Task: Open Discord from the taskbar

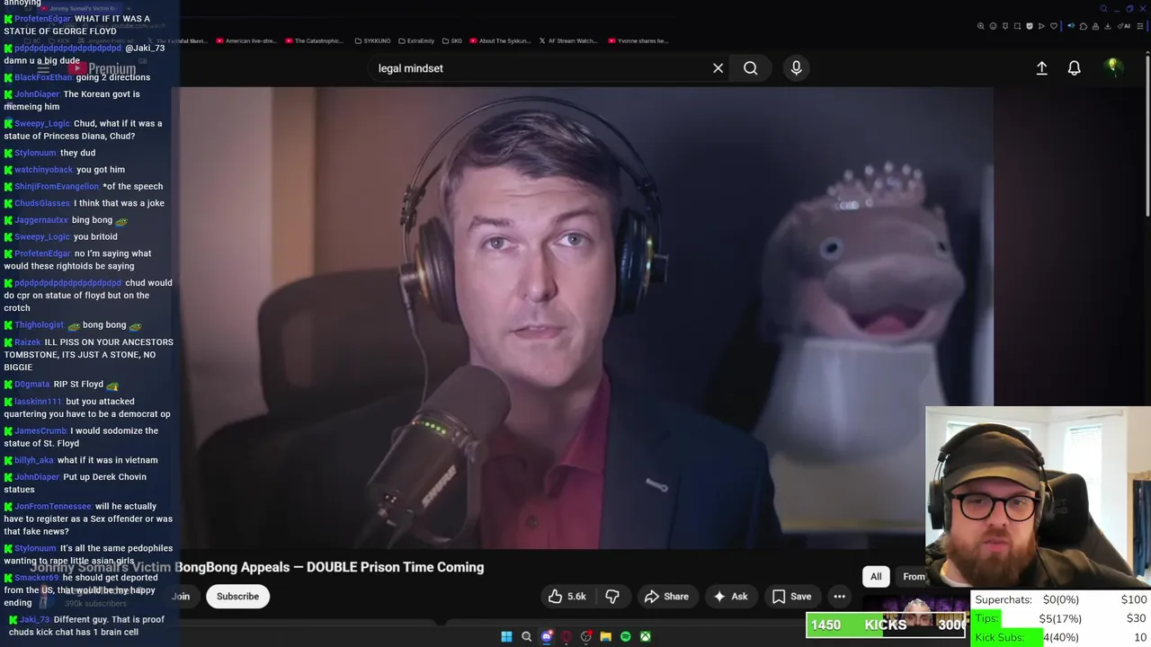Action: (x=546, y=636)
